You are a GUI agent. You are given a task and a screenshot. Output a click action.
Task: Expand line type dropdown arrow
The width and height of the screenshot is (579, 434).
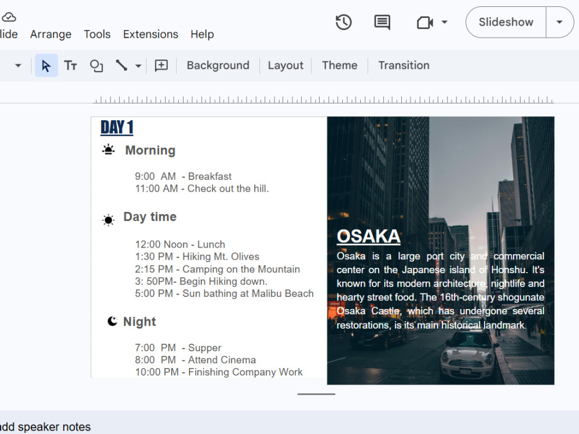[x=138, y=66]
